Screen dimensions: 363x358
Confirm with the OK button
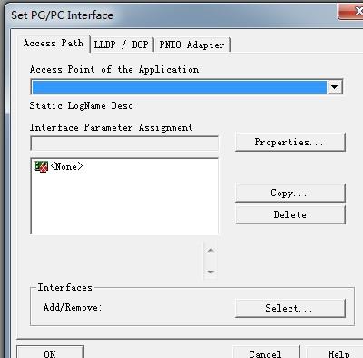pyautogui.click(x=50, y=353)
